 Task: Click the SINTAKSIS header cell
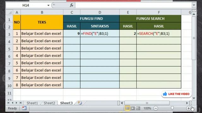pyautogui.click(x=100, y=26)
